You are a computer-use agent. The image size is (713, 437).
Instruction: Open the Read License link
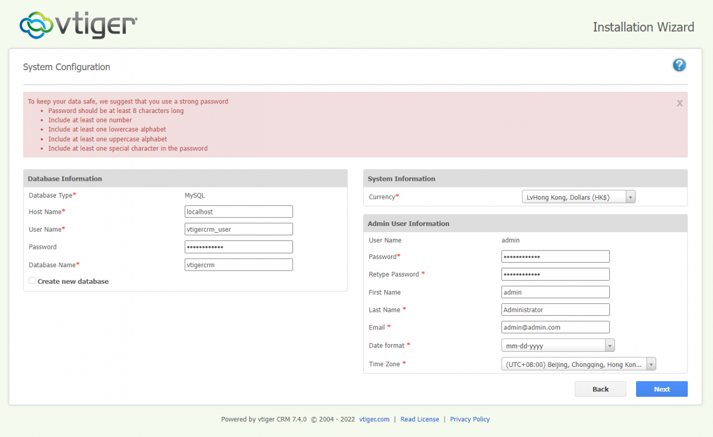(x=419, y=419)
